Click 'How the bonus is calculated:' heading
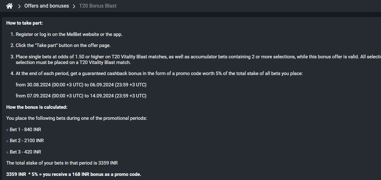 point(37,107)
